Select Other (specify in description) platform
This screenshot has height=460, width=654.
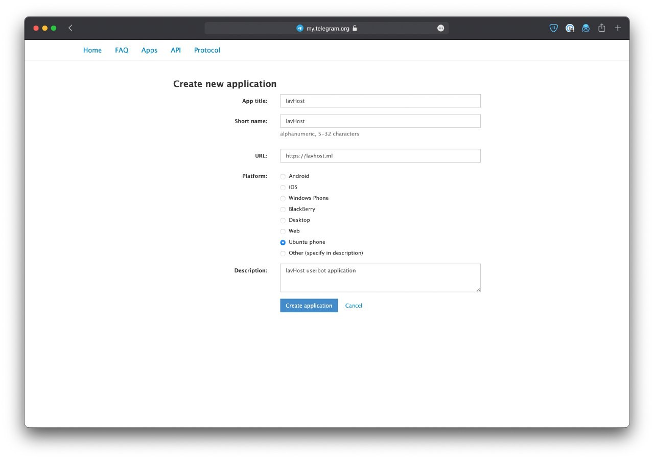[x=283, y=254]
